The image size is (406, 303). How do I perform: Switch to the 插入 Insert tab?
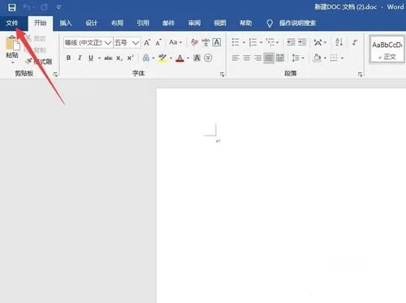point(66,24)
